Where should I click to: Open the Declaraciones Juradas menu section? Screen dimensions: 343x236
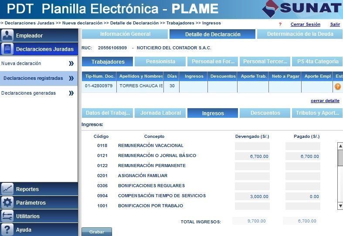pos(39,49)
